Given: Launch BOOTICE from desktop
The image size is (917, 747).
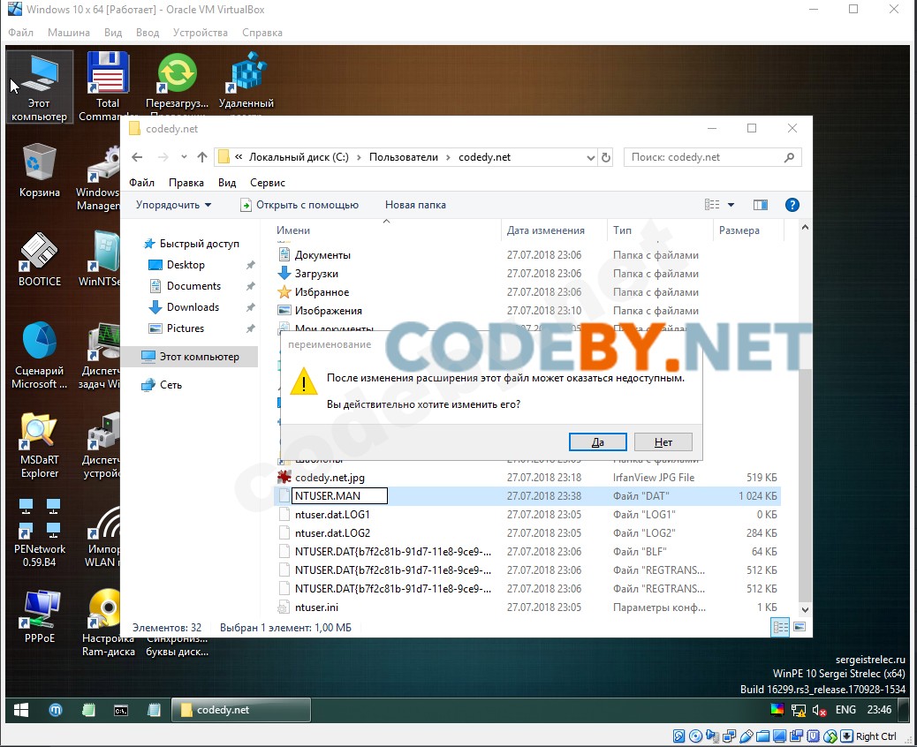Looking at the screenshot, I should tap(39, 260).
